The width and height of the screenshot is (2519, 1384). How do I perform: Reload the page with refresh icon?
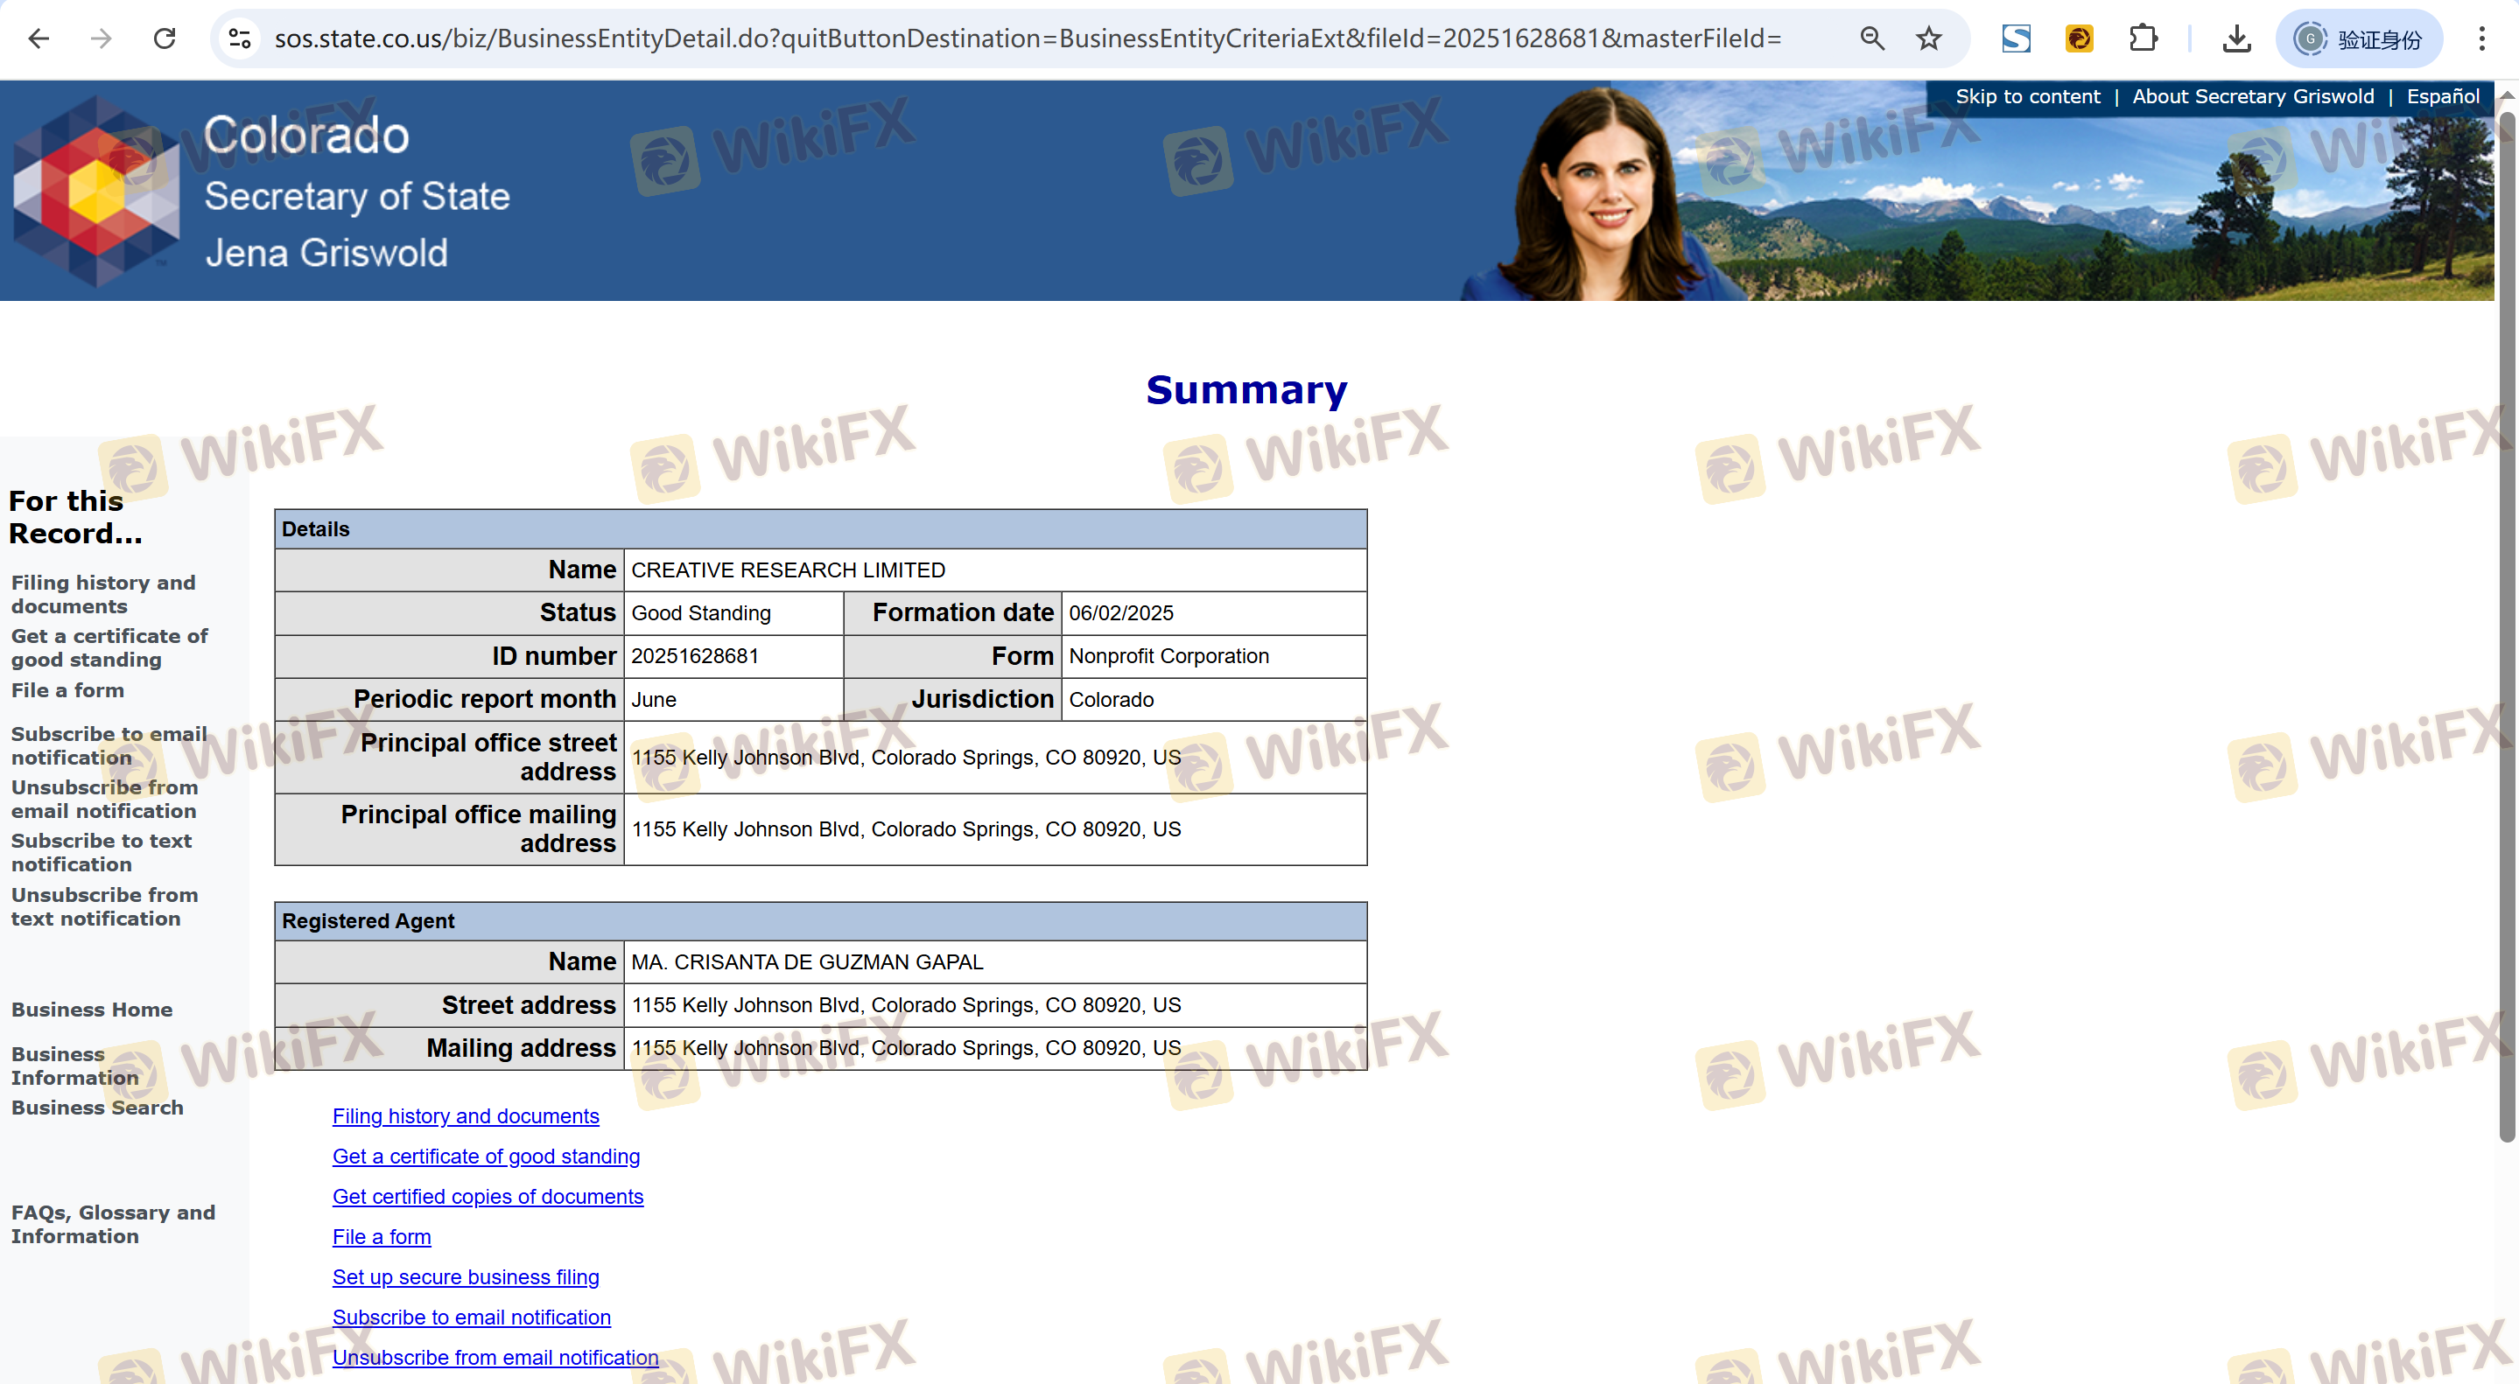coord(165,39)
